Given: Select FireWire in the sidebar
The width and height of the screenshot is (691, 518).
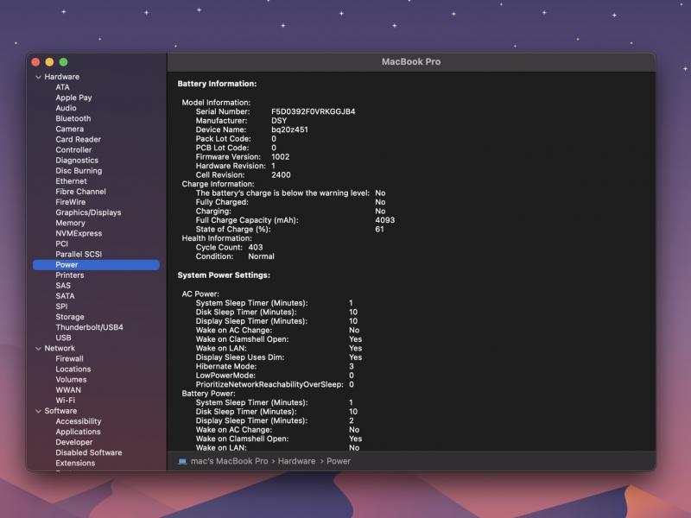Looking at the screenshot, I should tap(71, 202).
